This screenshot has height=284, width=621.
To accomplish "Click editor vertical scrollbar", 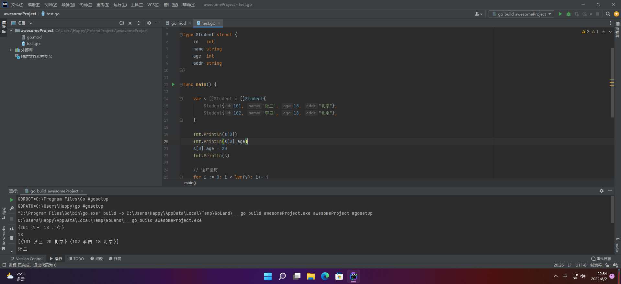I will [612, 82].
